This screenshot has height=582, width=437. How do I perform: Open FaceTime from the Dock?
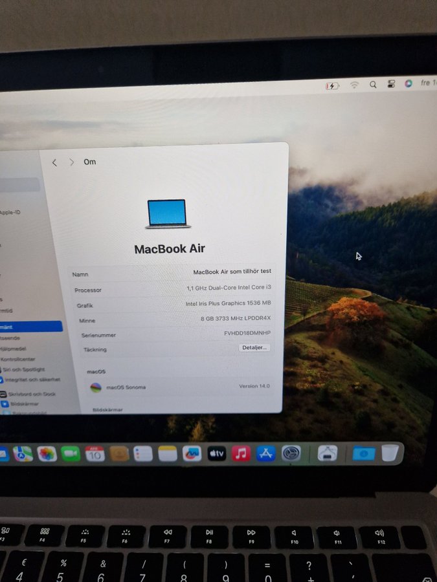tap(71, 454)
